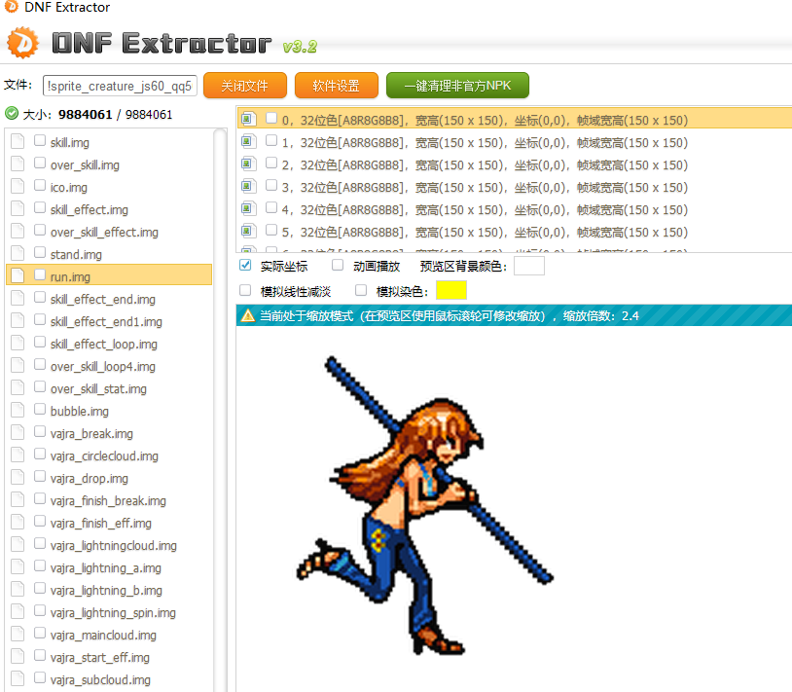Viewport: 792px width, 692px height.
Task: Toggle the 实际坐标 checkbox
Action: click(x=245, y=265)
